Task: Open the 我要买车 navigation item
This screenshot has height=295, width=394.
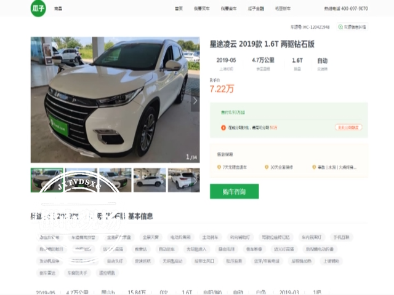Action: pos(202,9)
